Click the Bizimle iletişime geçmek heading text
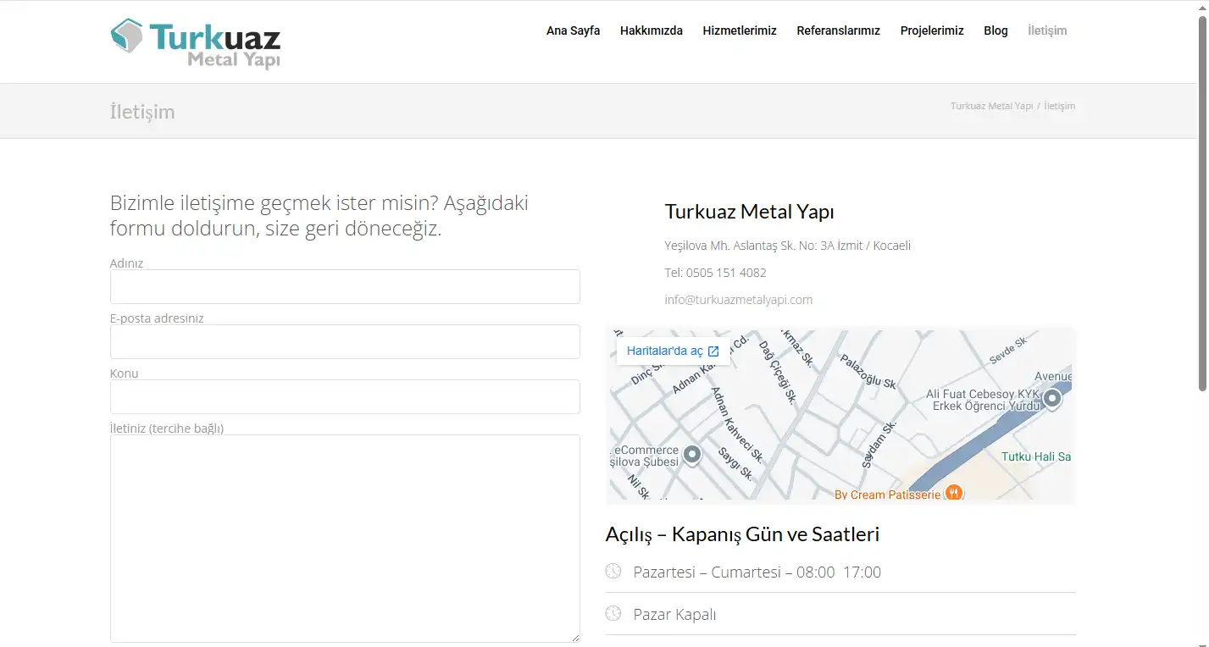The width and height of the screenshot is (1209, 647). 319,216
